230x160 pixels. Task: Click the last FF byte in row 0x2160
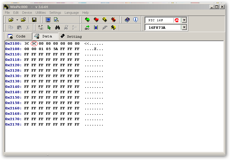tap(77, 108)
